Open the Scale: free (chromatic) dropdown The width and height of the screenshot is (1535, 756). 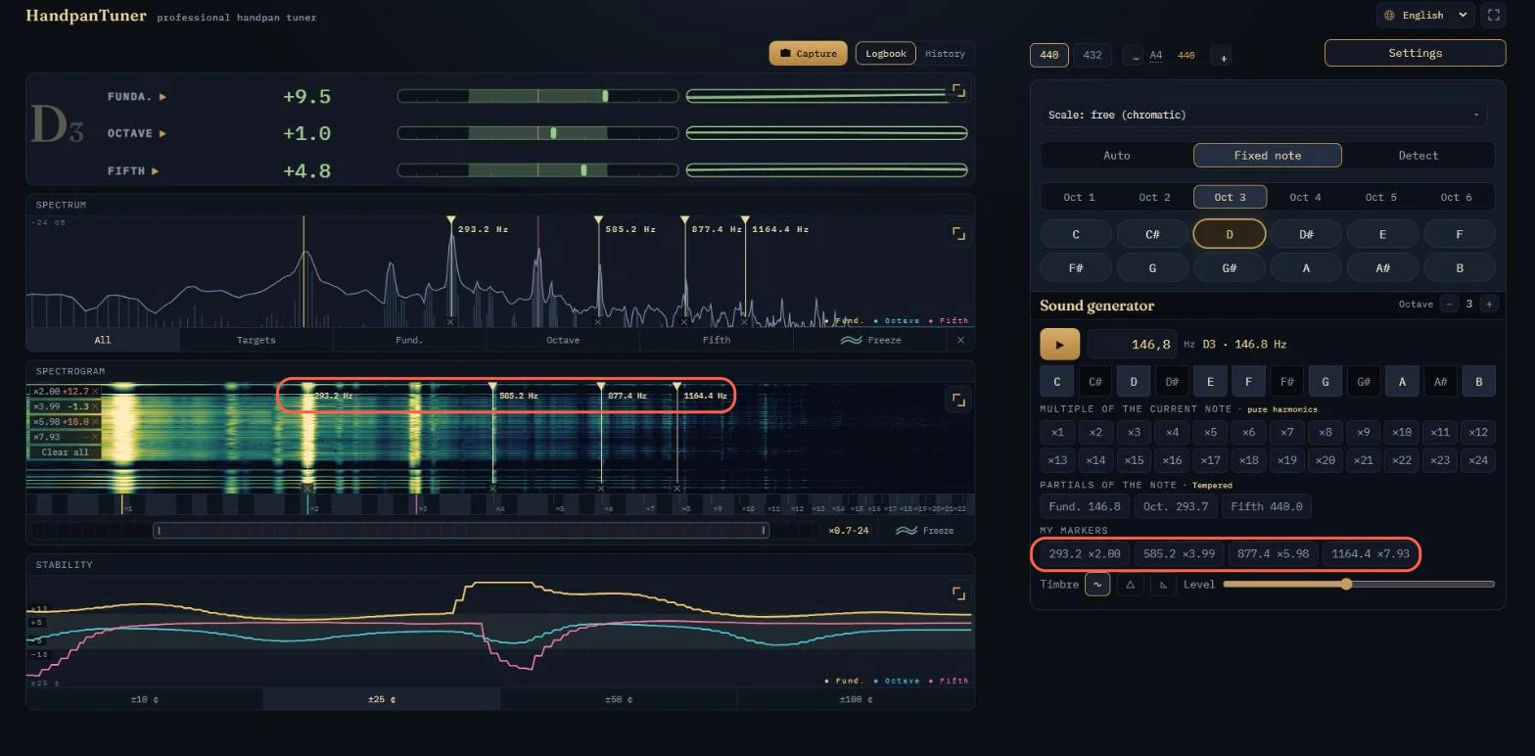pyautogui.click(x=1264, y=115)
